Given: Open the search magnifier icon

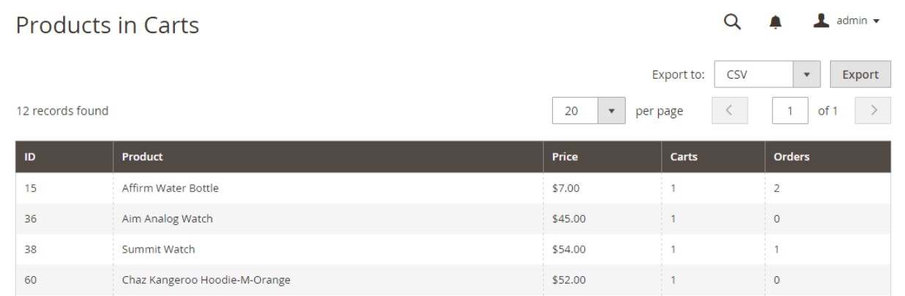Looking at the screenshot, I should [x=731, y=22].
